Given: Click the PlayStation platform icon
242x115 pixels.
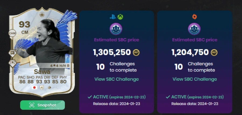Looking at the screenshot, I should point(113,17).
